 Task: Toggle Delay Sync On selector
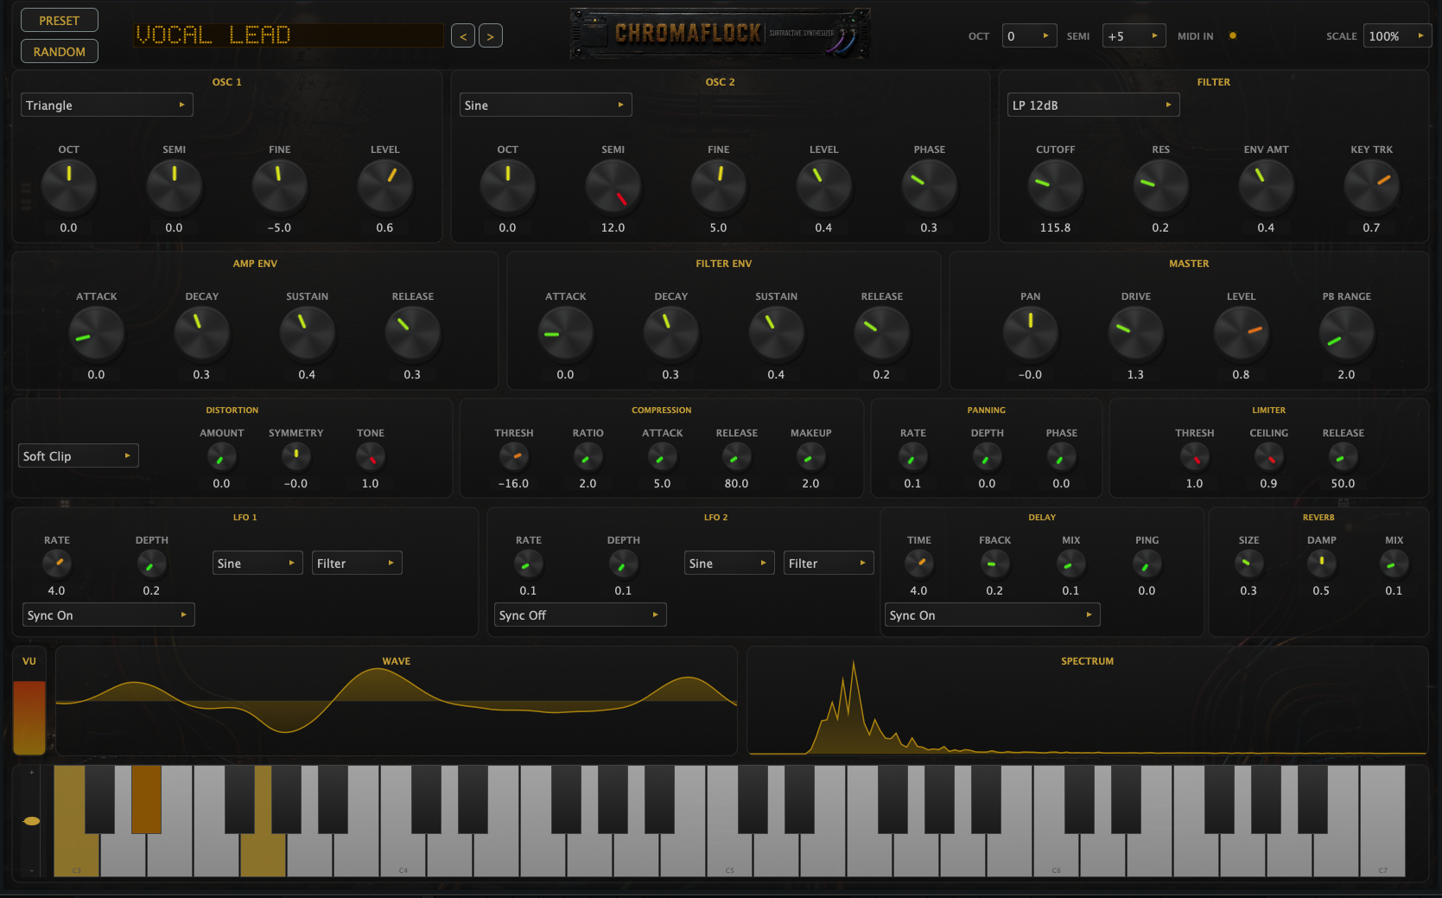tap(992, 615)
